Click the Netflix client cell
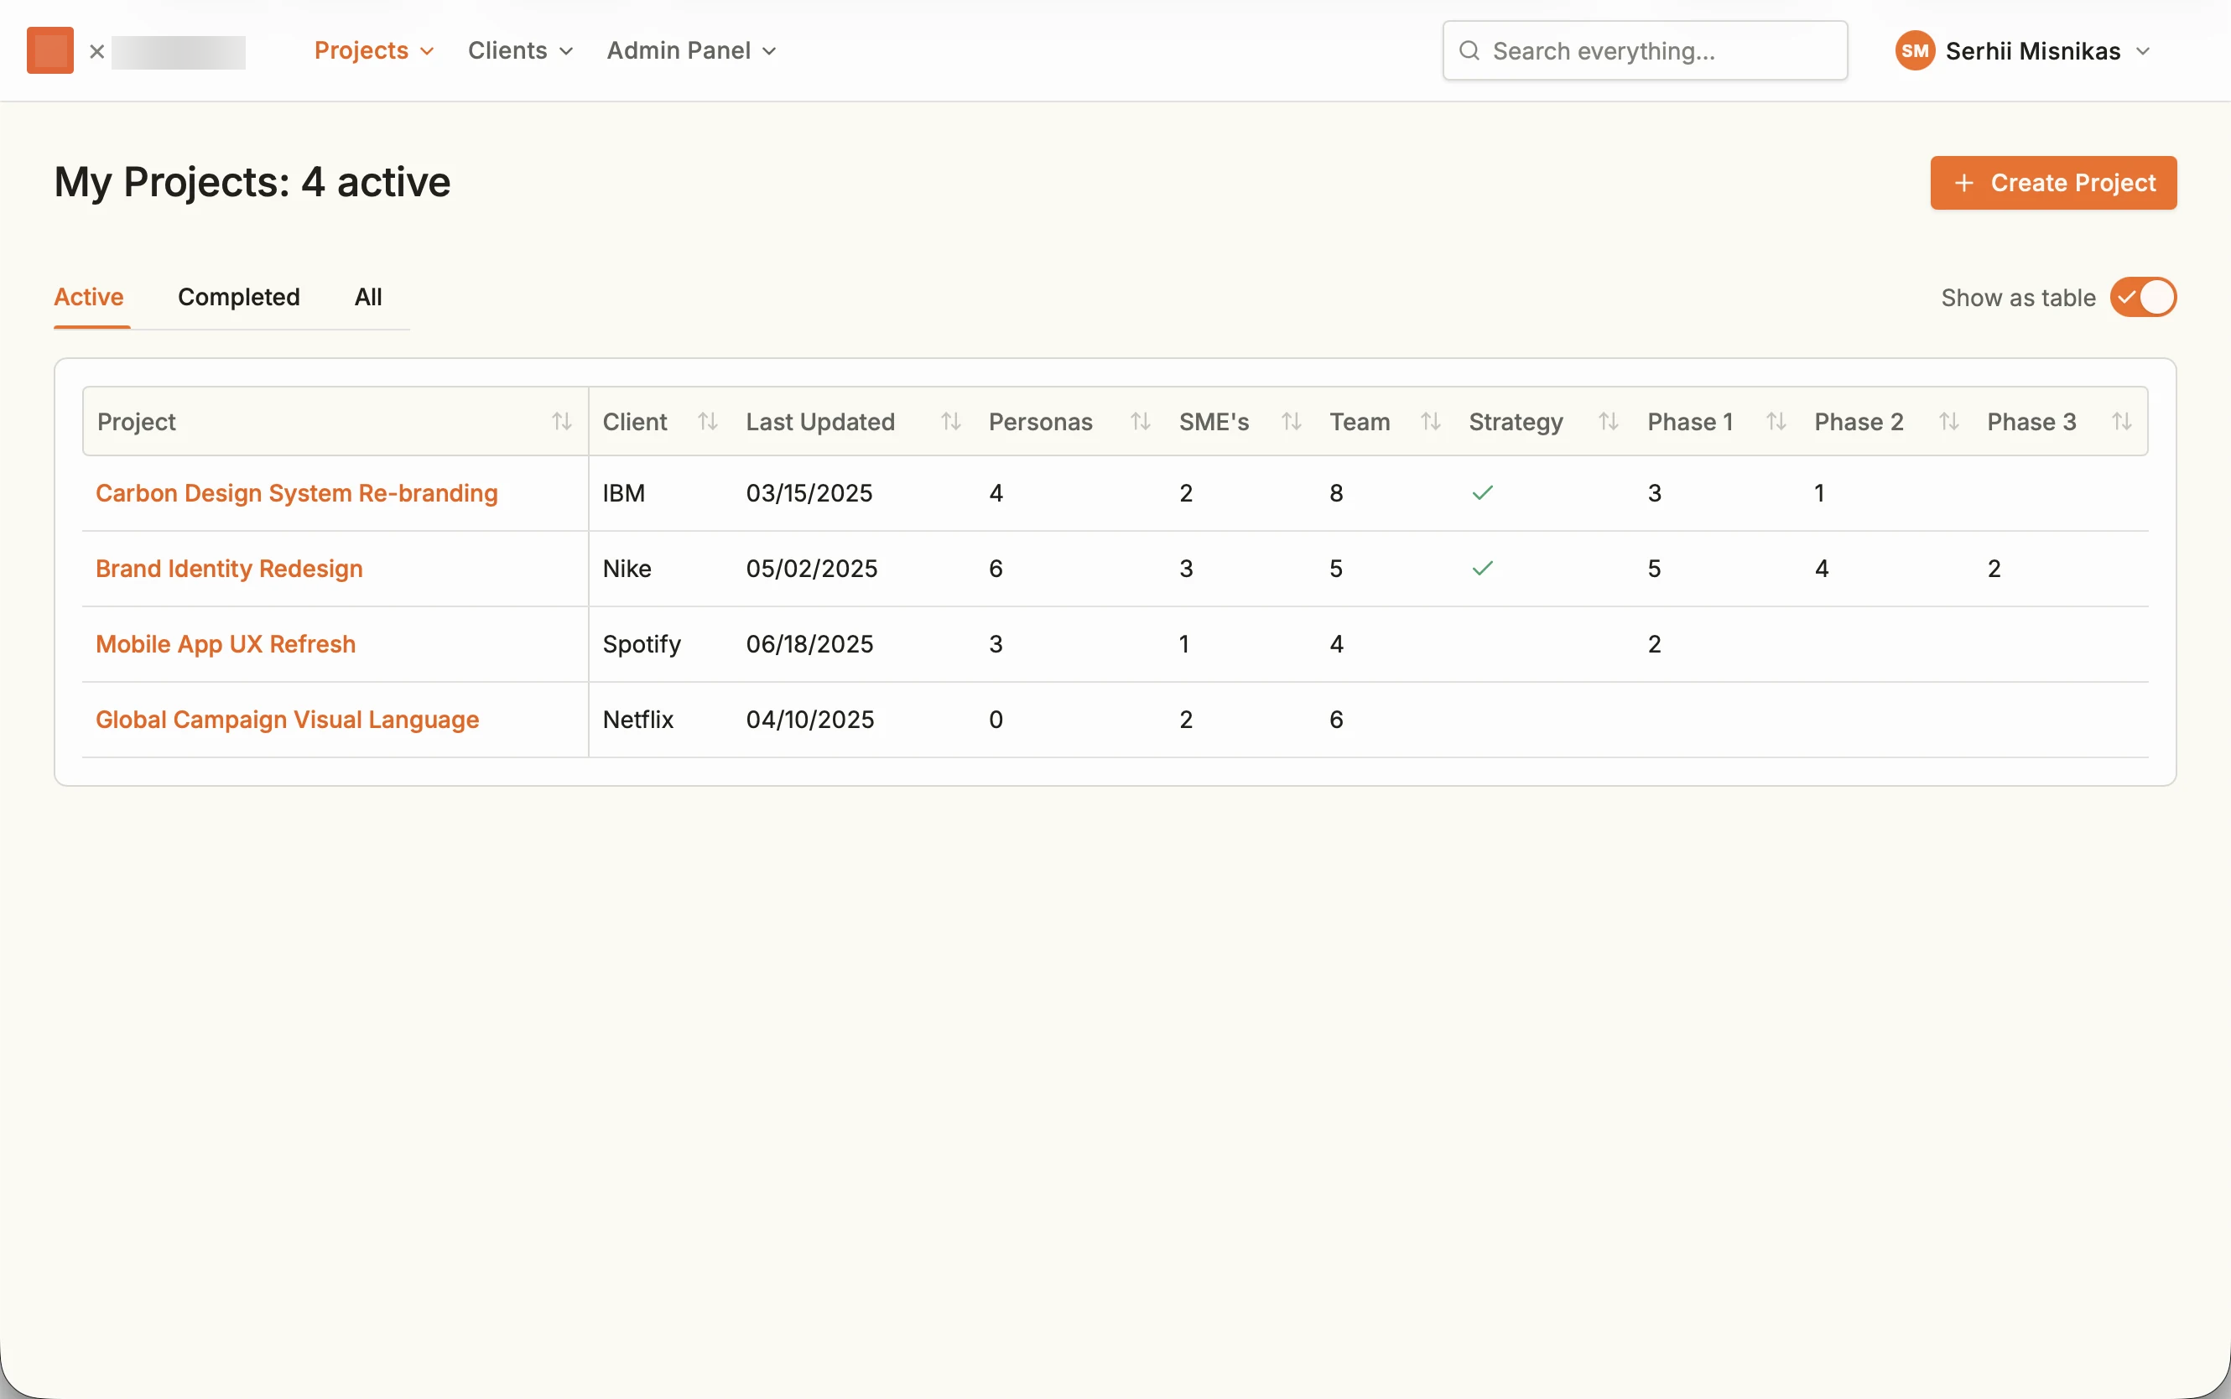Screen dimensions: 2231x1399 coord(638,720)
